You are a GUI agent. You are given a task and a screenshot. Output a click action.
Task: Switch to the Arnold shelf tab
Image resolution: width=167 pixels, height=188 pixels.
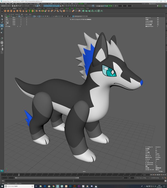coord(62,8)
